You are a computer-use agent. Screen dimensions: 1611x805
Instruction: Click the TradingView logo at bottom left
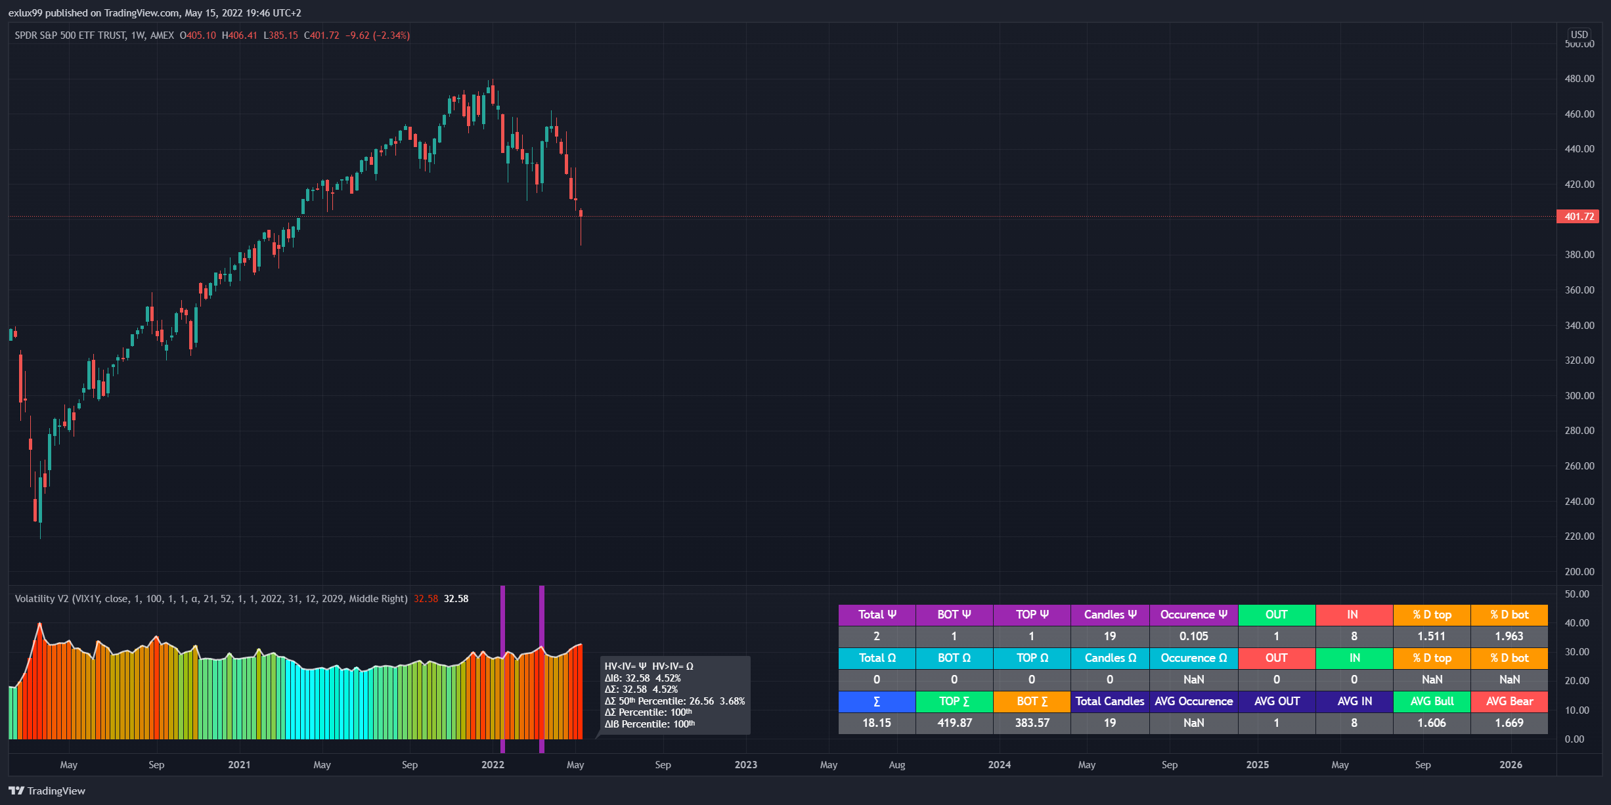pyautogui.click(x=47, y=791)
